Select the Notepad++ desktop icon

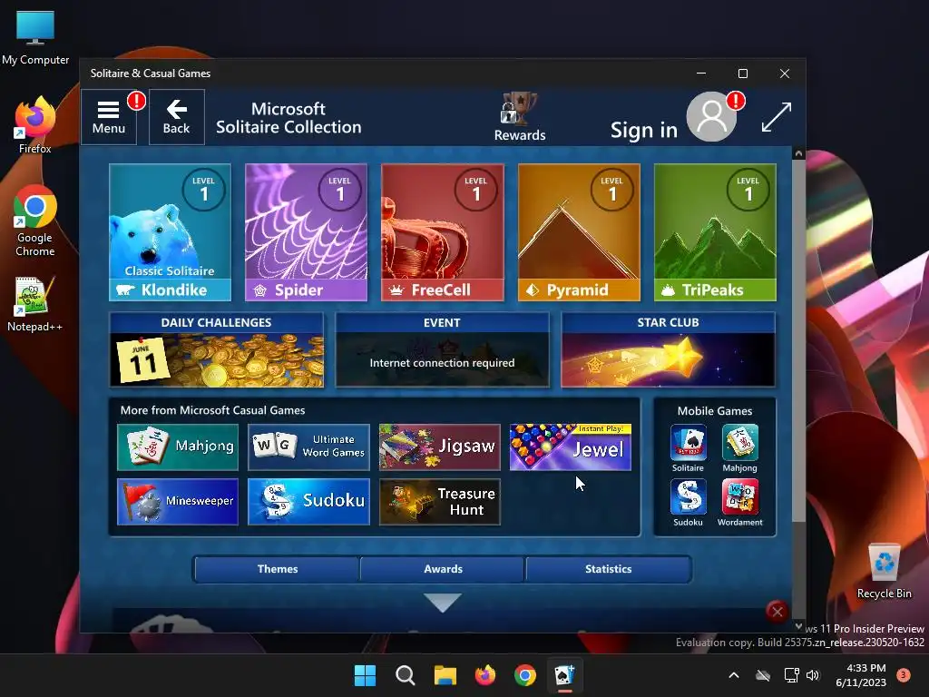click(x=34, y=304)
